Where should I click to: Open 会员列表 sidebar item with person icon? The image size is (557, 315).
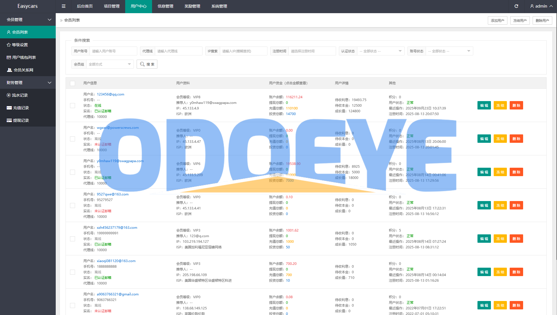pyautogui.click(x=20, y=32)
